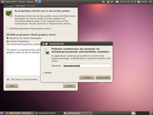The image size is (153, 115).
Task: Click the Ubuntu logo on top panel
Action: pos(2,2)
